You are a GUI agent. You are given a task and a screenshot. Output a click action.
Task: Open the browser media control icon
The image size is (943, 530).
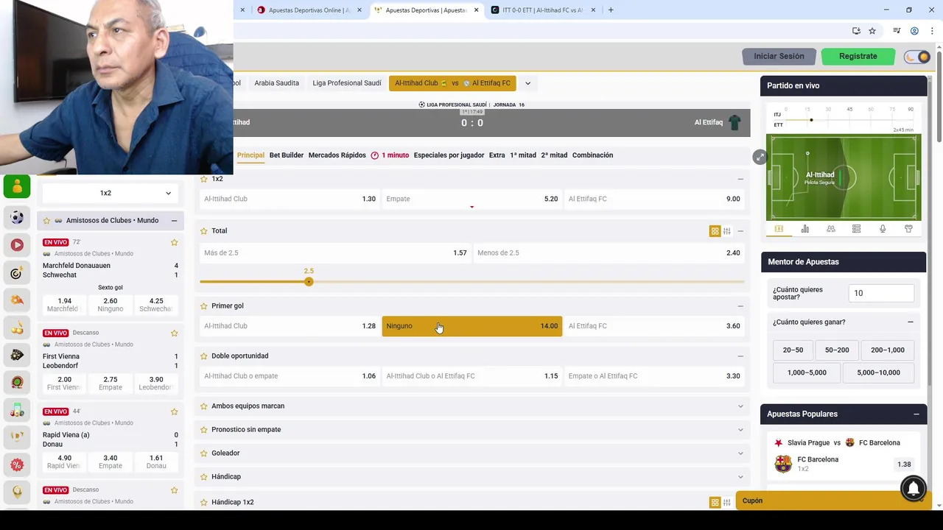897,31
